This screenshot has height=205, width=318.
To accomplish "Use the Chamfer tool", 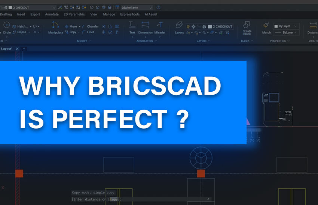I will [x=91, y=26].
